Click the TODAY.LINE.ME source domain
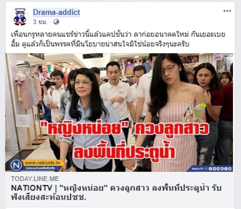 pyautogui.click(x=35, y=179)
